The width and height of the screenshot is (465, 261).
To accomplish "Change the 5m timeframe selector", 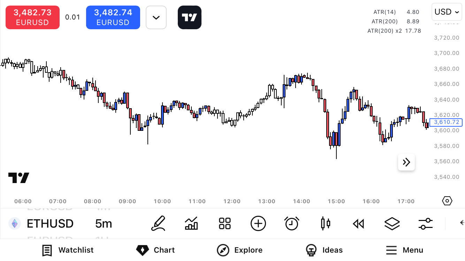I will [x=104, y=223].
